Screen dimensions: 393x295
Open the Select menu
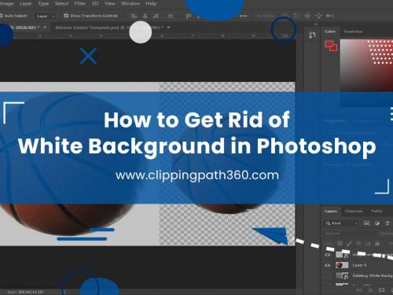[x=61, y=4]
